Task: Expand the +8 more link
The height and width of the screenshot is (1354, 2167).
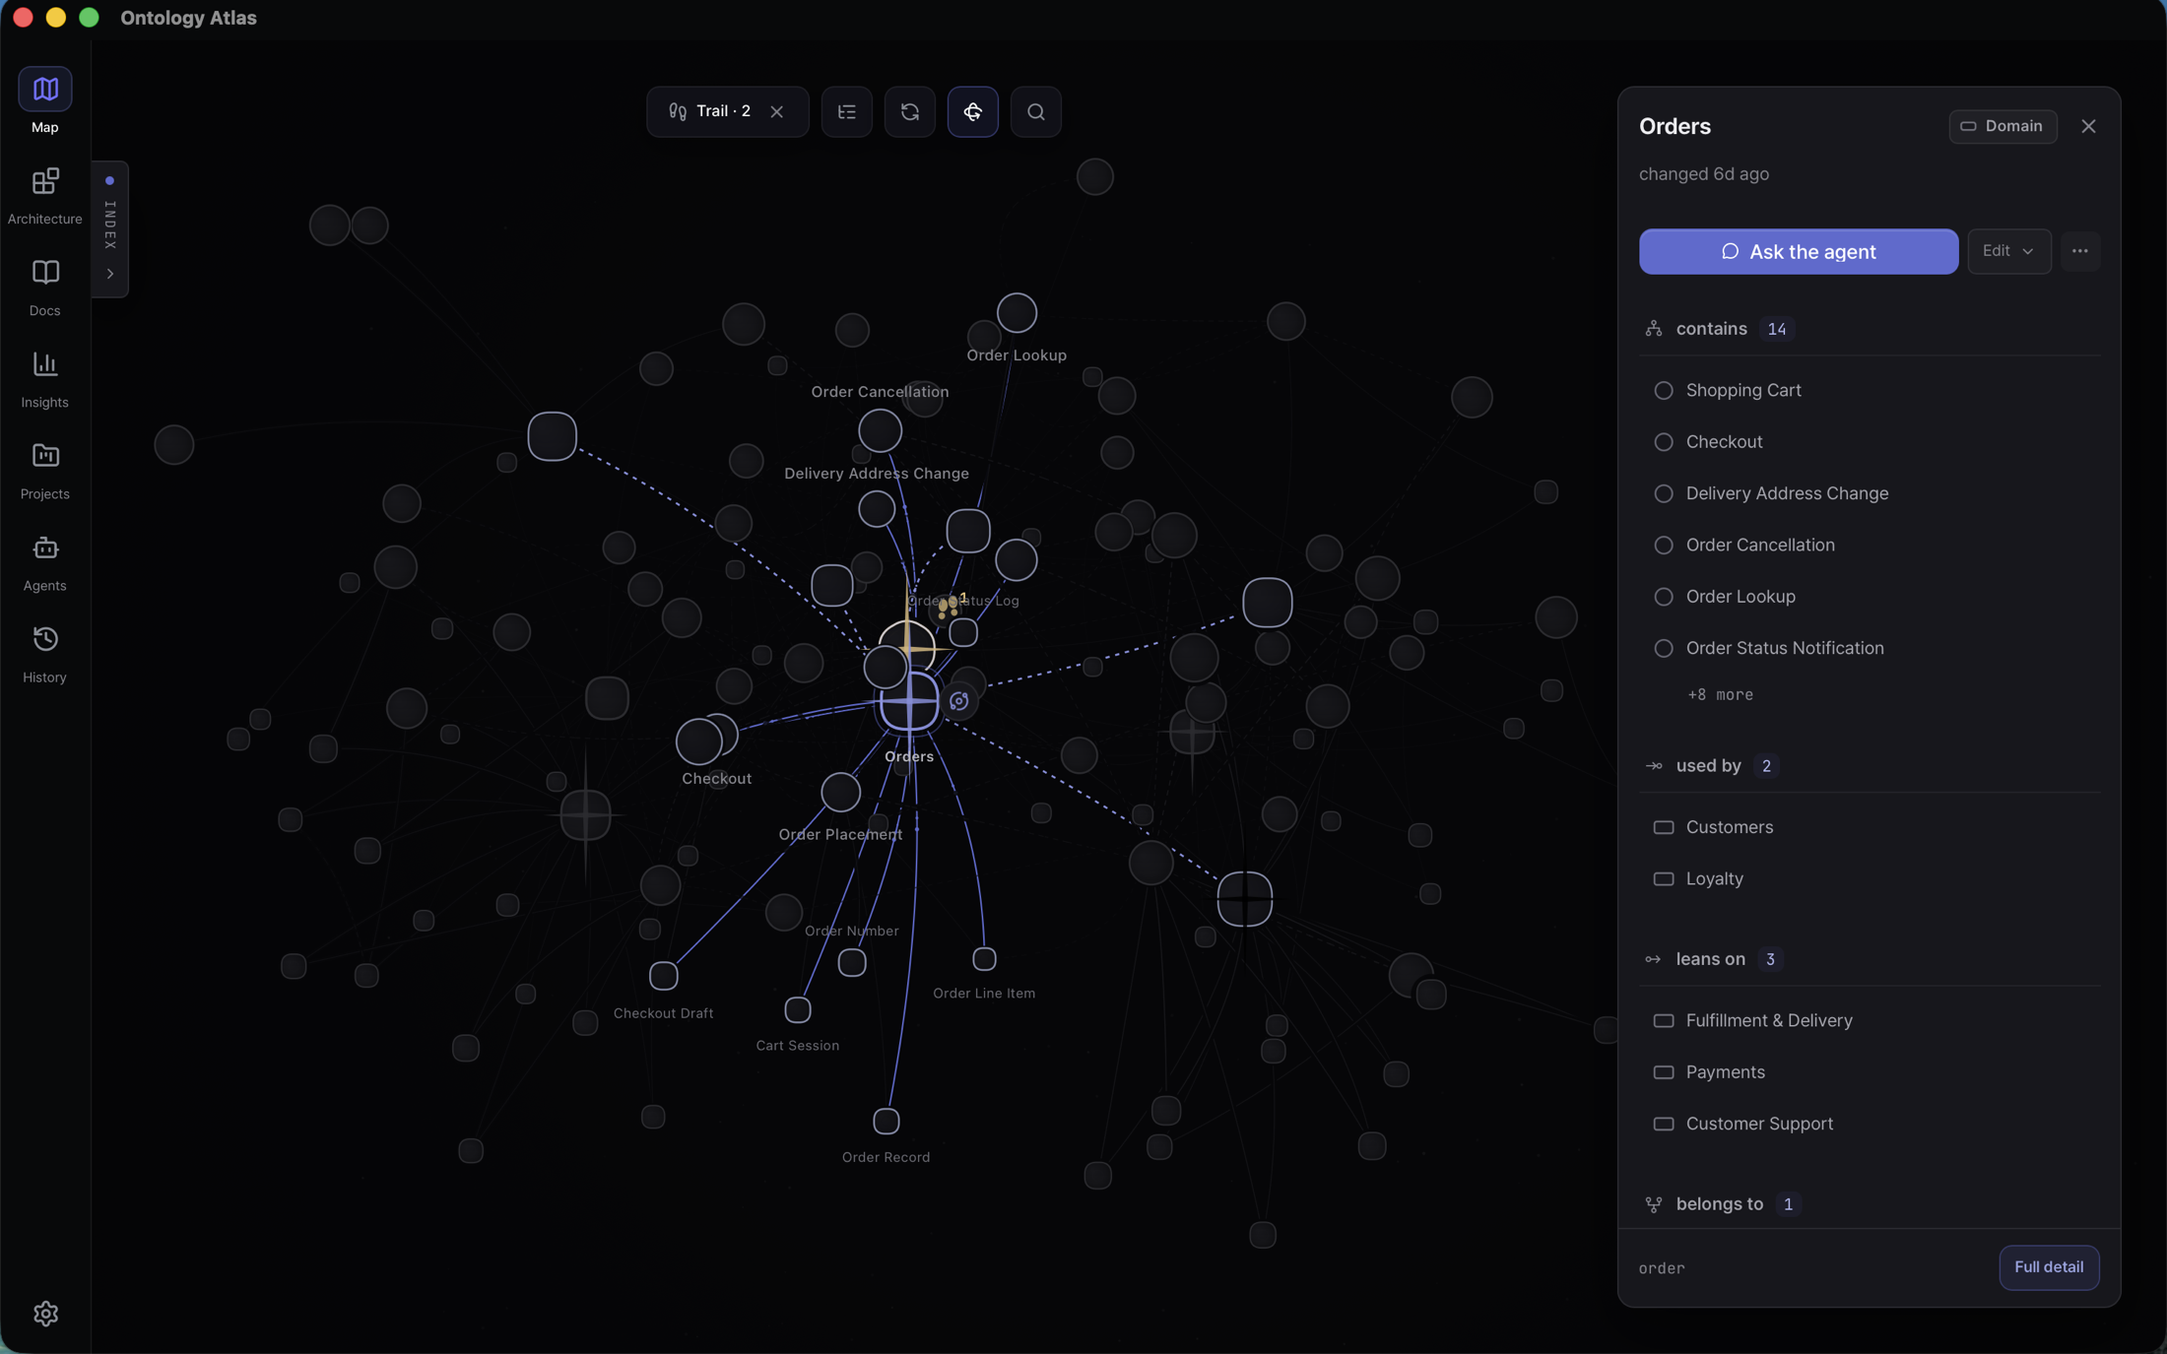Action: pyautogui.click(x=1720, y=694)
